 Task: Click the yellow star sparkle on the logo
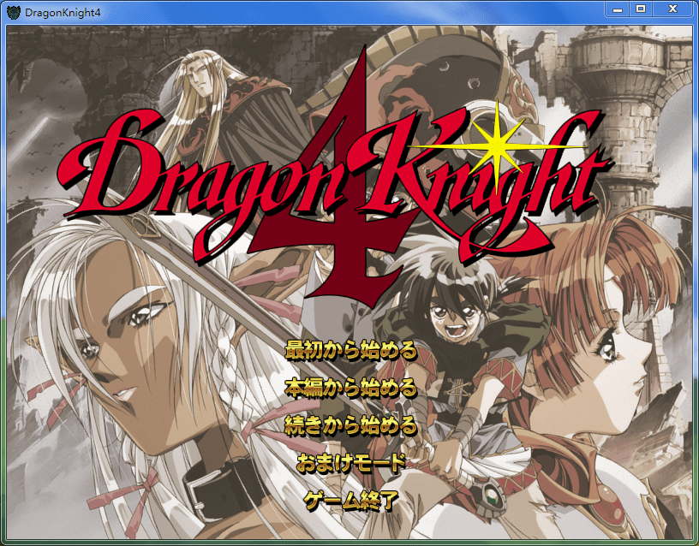pos(495,146)
